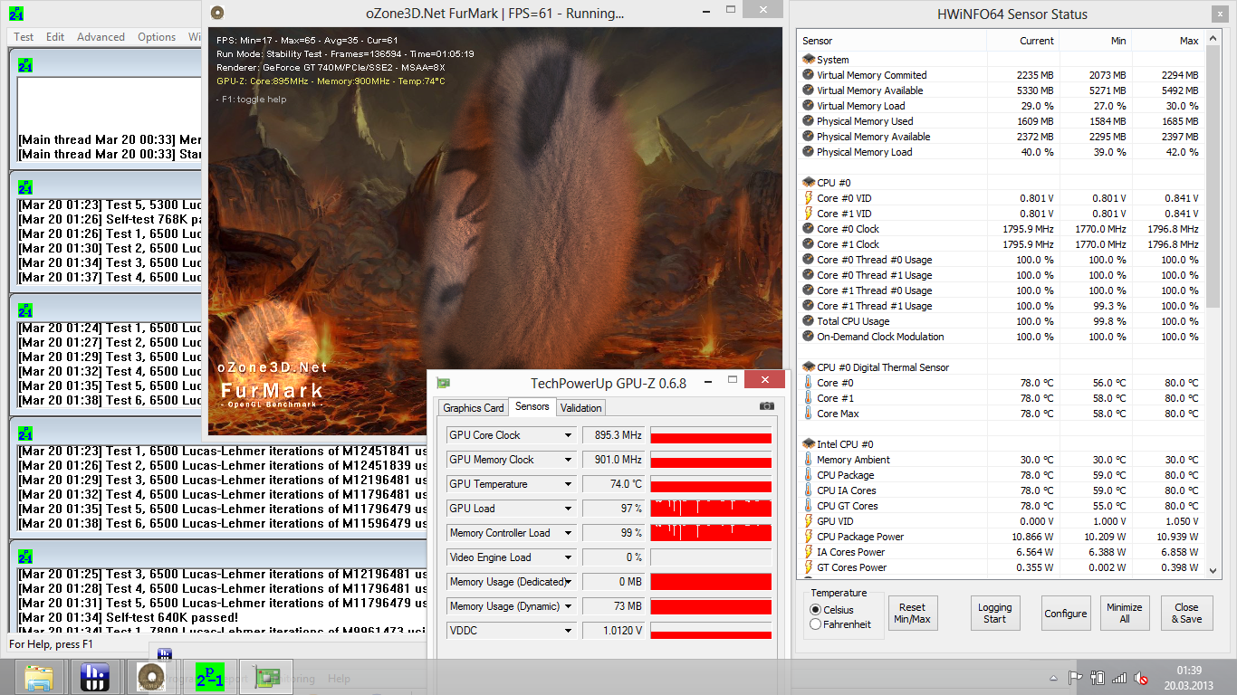1237x695 pixels.
Task: Click the "Physical Memory Load" sensor label
Action: pos(865,152)
